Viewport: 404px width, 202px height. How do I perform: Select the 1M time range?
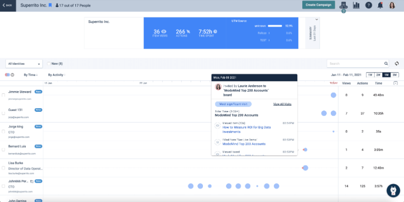387,75
